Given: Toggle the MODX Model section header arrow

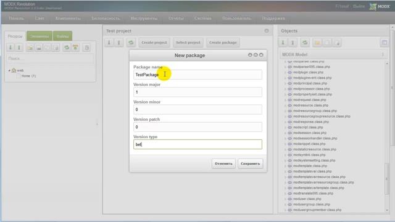Looking at the screenshot, I should [x=383, y=54].
